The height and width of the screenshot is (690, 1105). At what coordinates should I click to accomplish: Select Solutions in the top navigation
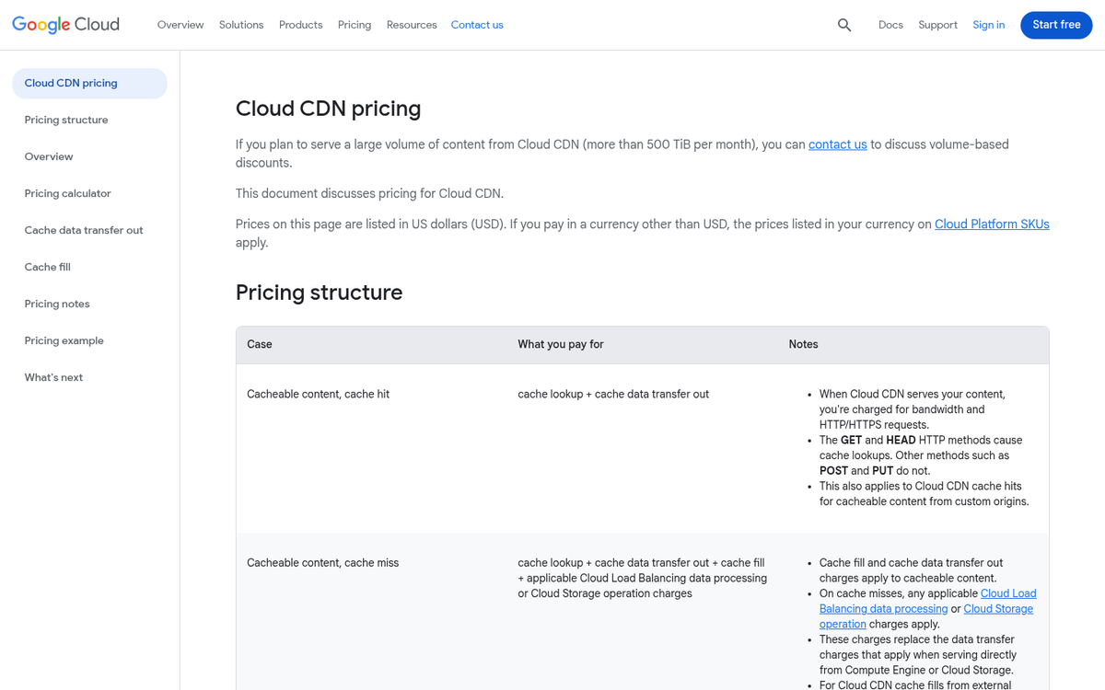[240, 25]
